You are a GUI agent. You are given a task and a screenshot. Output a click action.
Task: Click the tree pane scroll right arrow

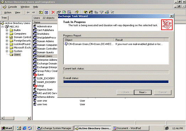click(x=29, y=118)
